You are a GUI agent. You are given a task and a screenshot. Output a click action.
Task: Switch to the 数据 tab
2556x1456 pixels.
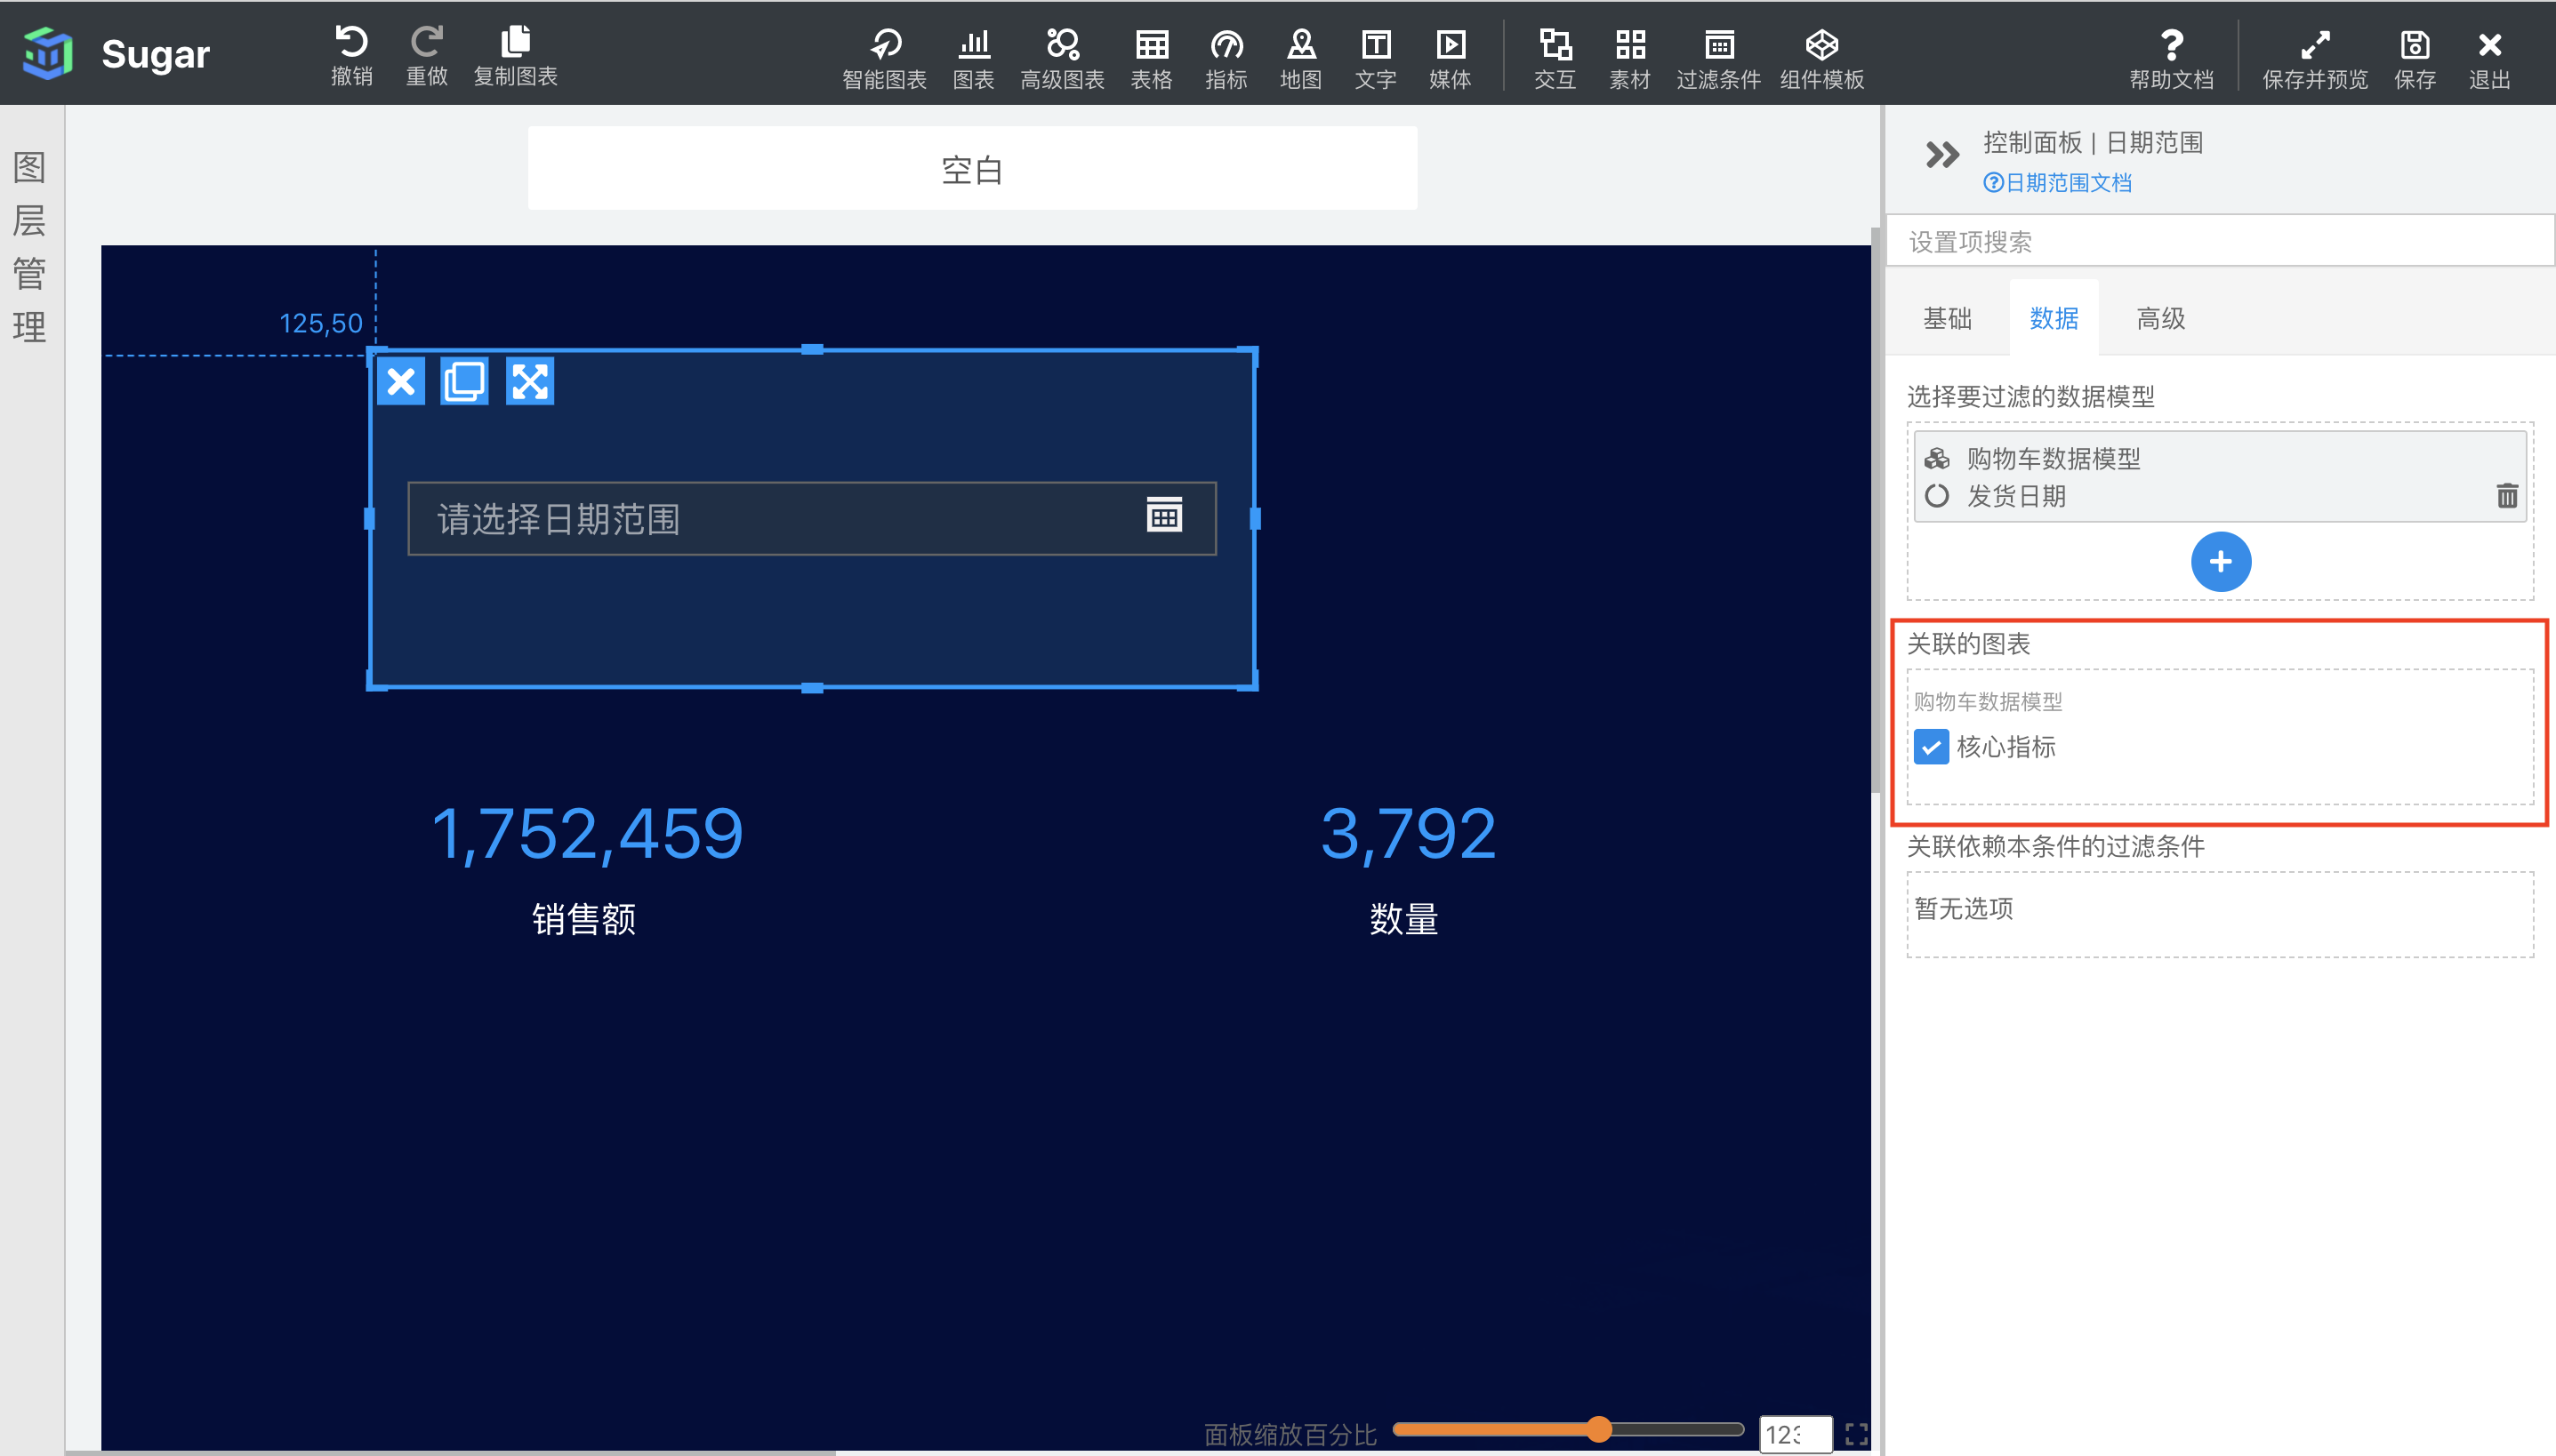point(2054,318)
